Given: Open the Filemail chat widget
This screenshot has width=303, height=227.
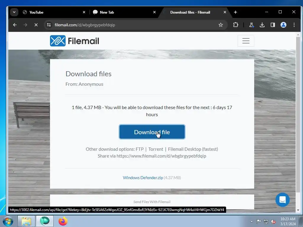Looking at the screenshot, I should click(282, 200).
